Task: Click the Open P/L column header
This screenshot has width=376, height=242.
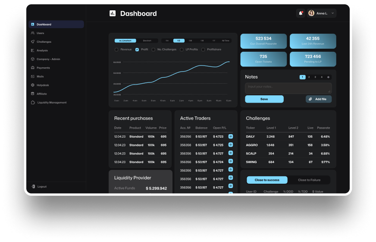Action: [x=219, y=128]
